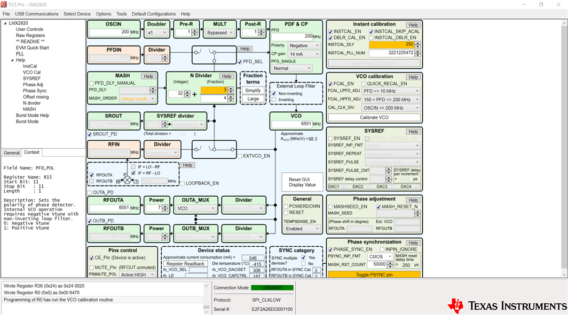Image resolution: width=568 pixels, height=315 pixels.
Task: Toggle the PHASE_SYNC_EN checkbox
Action: point(330,249)
